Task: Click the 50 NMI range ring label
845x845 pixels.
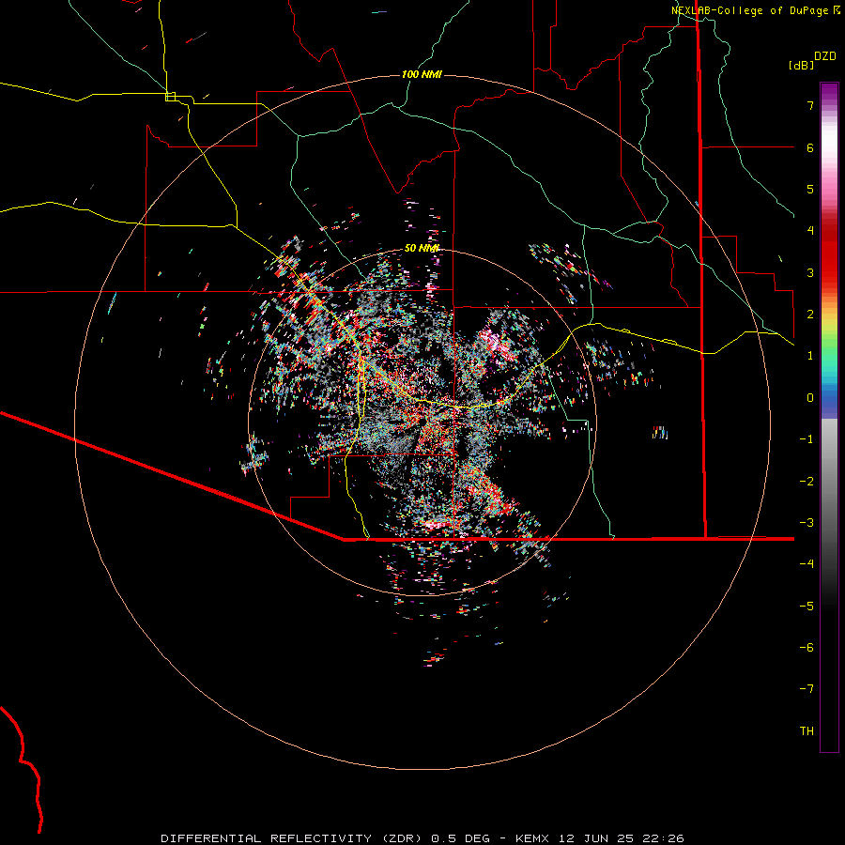Action: [422, 248]
